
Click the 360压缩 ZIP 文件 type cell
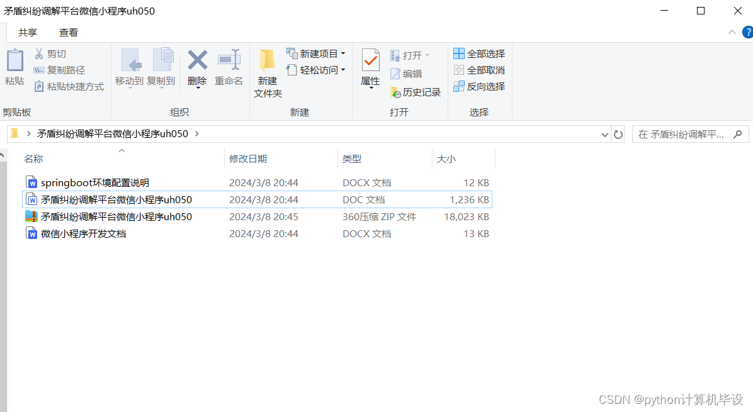pyautogui.click(x=380, y=217)
